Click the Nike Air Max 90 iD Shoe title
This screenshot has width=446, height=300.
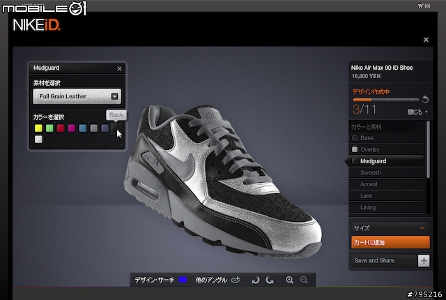tap(382, 68)
